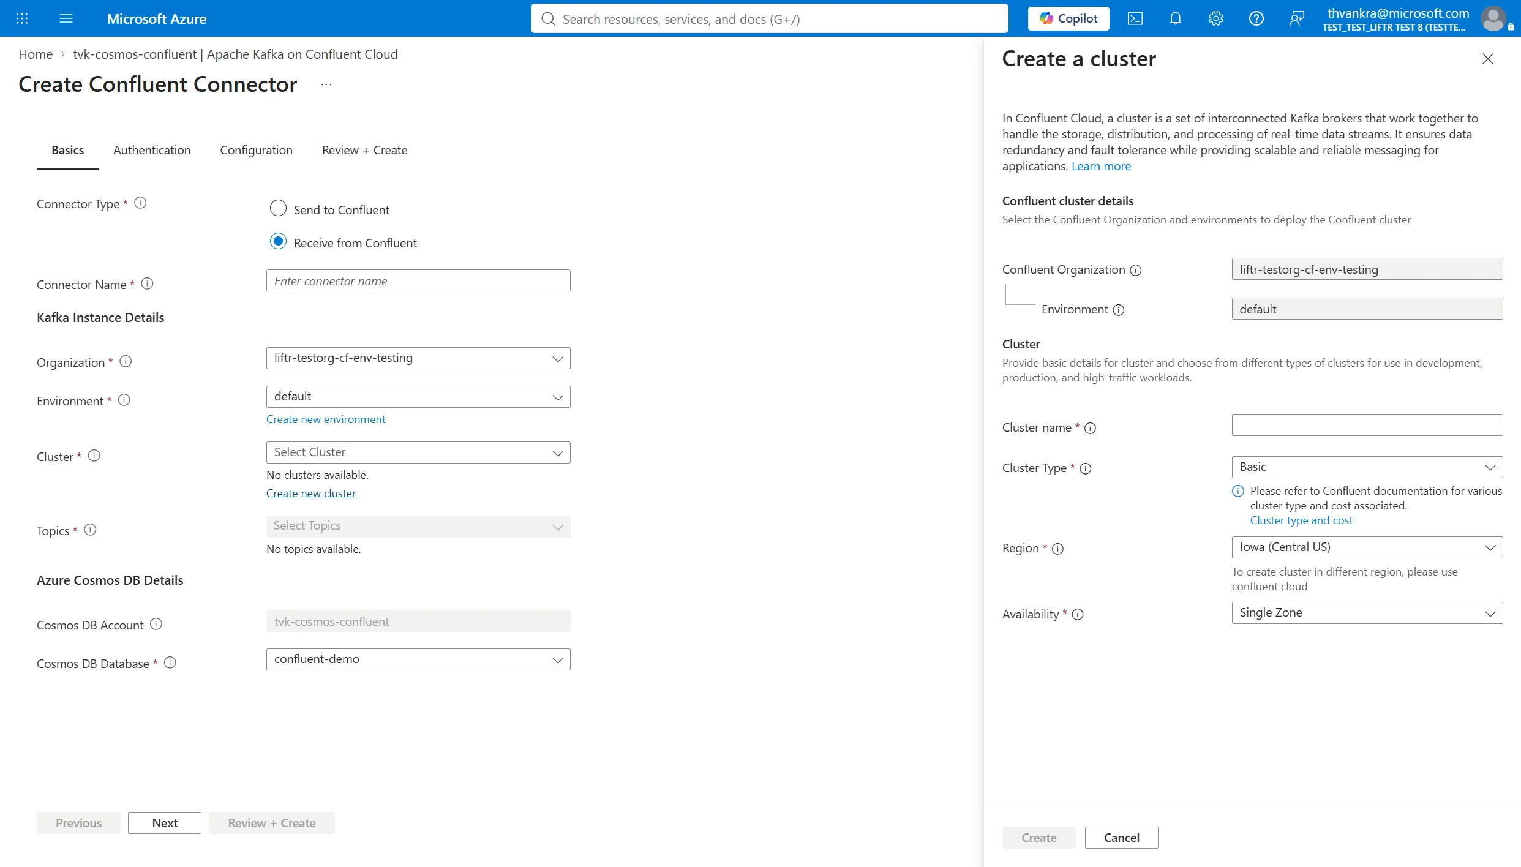Launch Cloud Shell from the top bar

tap(1135, 18)
